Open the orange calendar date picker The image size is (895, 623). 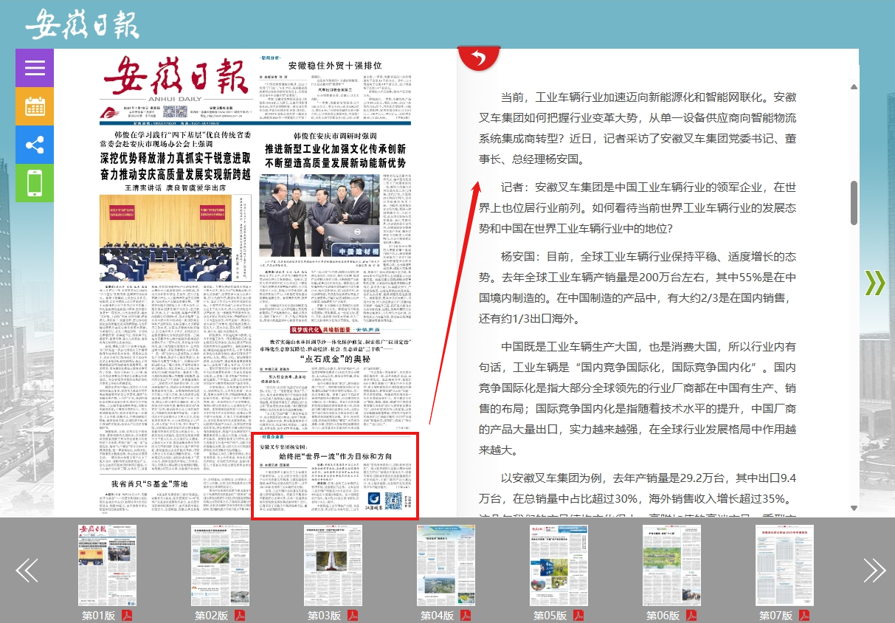point(35,106)
